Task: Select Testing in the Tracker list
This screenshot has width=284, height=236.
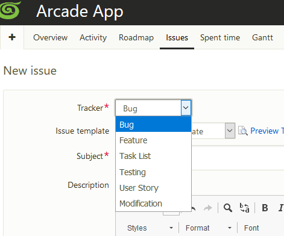Action: point(153,172)
